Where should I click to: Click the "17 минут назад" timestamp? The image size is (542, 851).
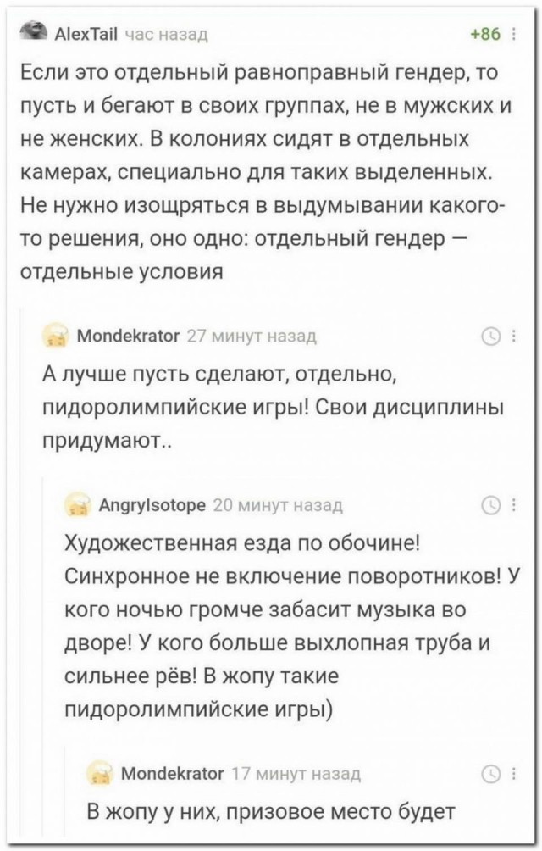295,772
